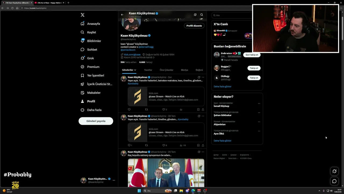Follow the Dizilogy account
The image size is (344, 194).
point(254,78)
